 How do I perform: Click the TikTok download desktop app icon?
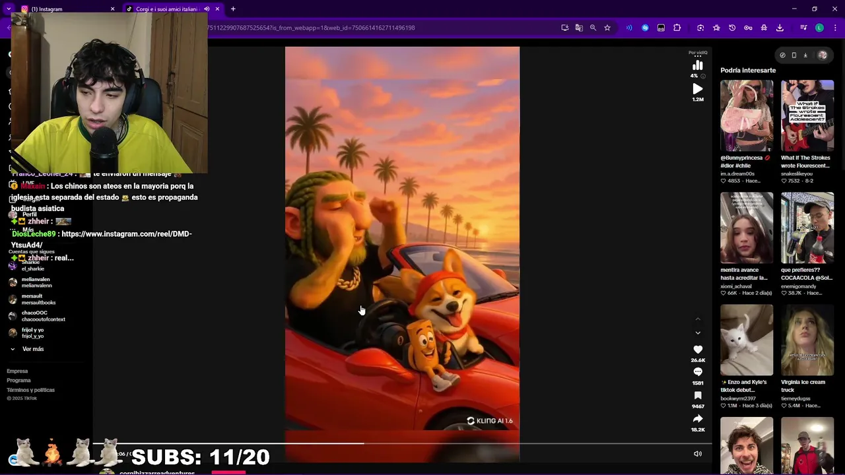(x=805, y=55)
